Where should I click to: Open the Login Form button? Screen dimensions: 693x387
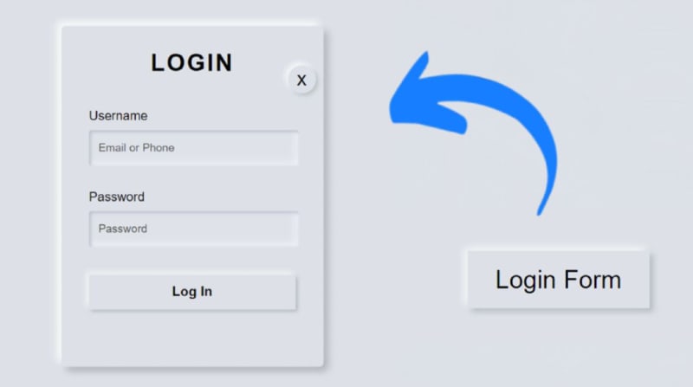[x=559, y=280]
